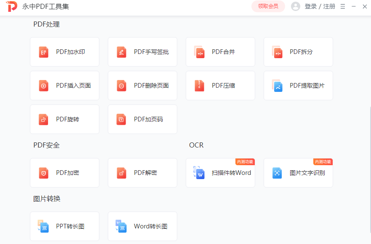Click the Word转长图 label text
371x244 pixels.
point(151,226)
